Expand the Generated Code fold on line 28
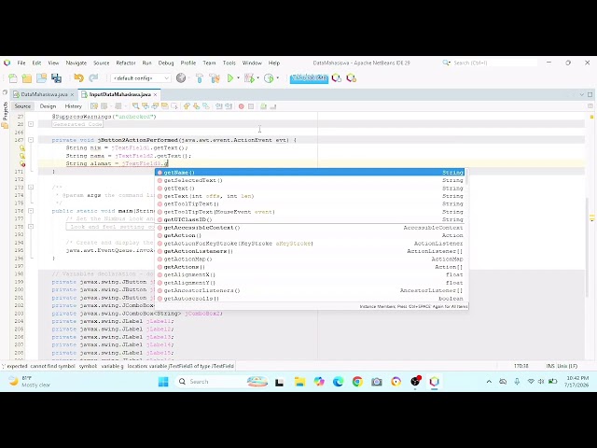 click(31, 124)
